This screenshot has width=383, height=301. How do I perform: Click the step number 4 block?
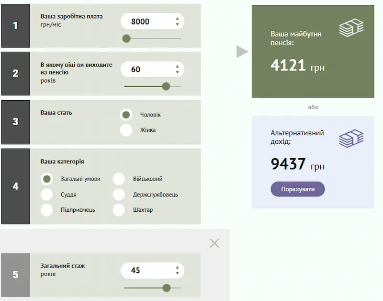(15, 186)
